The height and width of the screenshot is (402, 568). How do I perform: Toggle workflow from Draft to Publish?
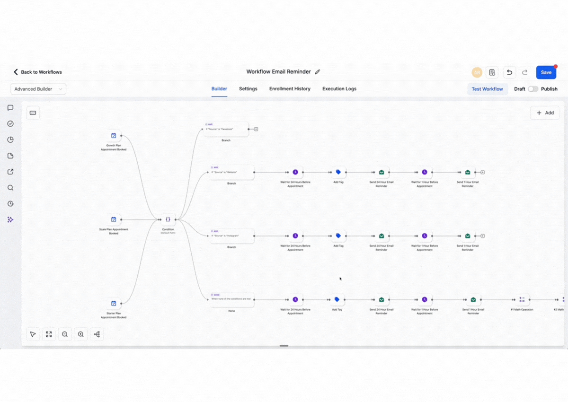[x=532, y=89]
